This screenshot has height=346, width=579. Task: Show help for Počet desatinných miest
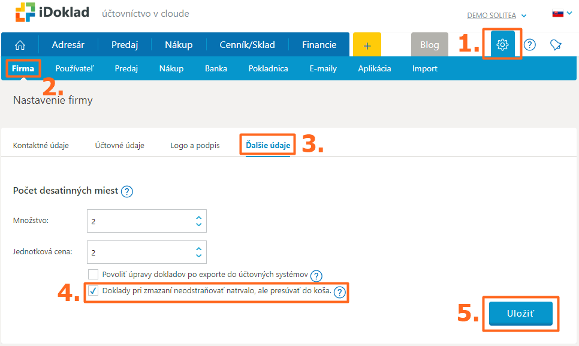click(127, 191)
